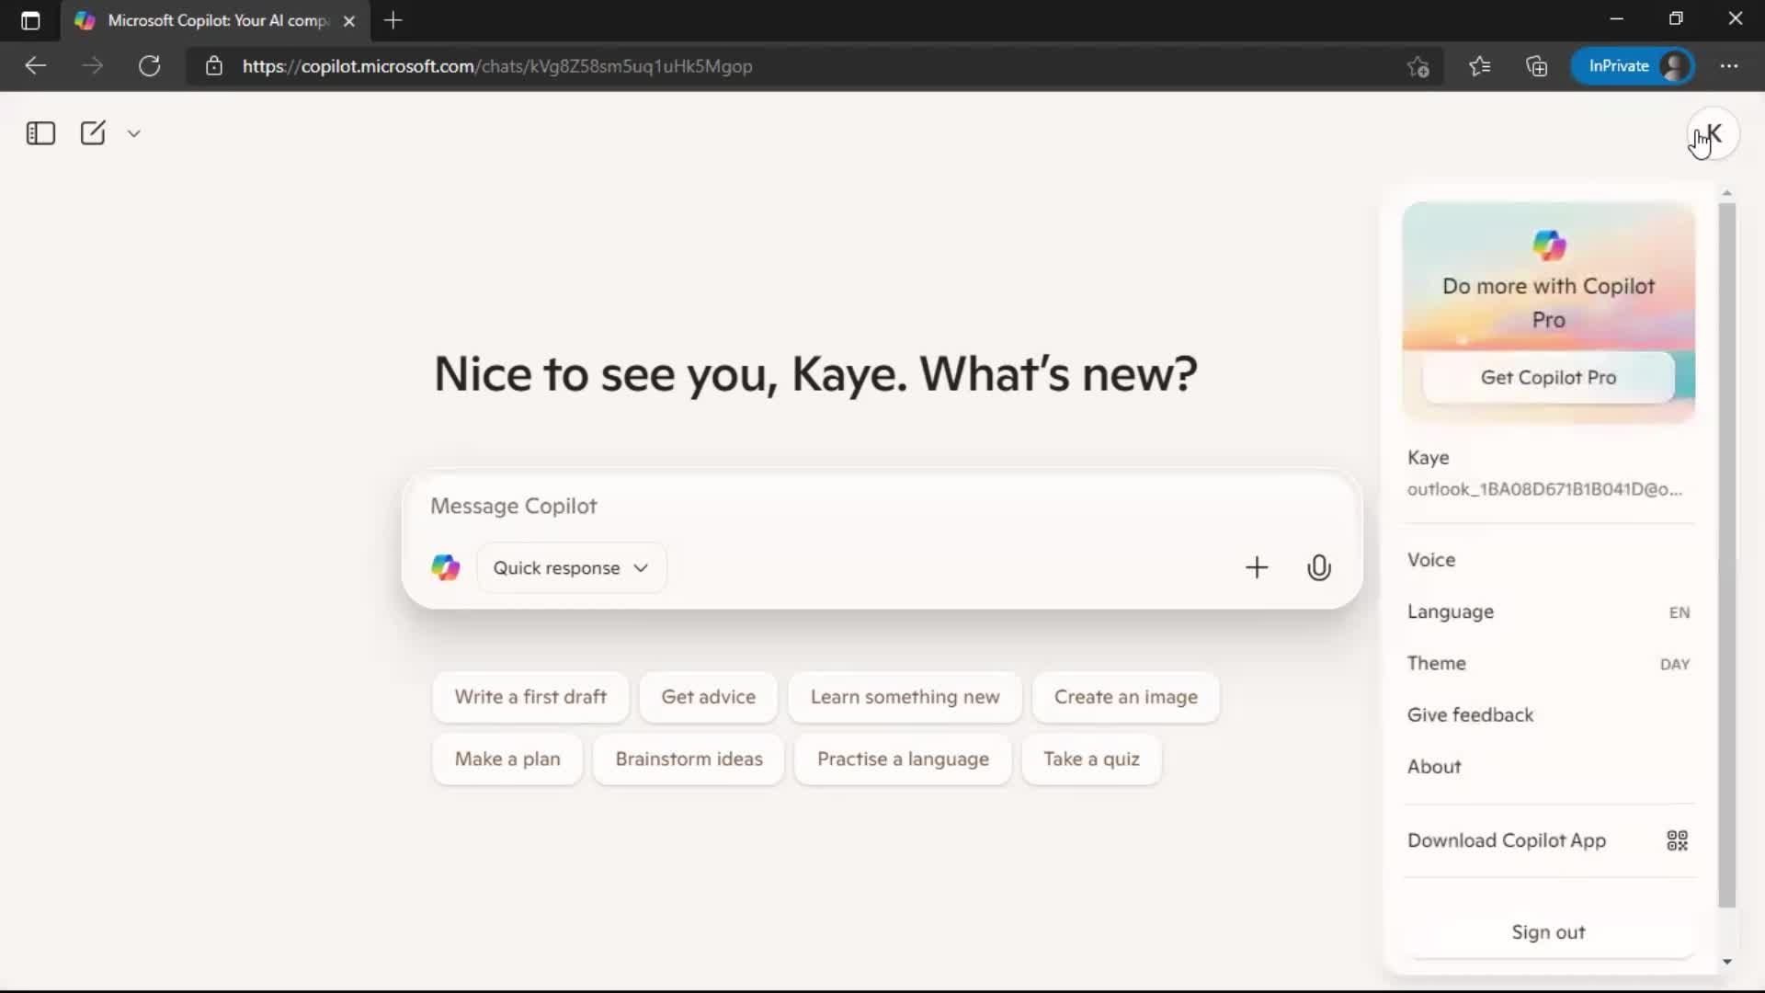Change Language setting showing EN
This screenshot has height=993, width=1765.
(x=1548, y=611)
